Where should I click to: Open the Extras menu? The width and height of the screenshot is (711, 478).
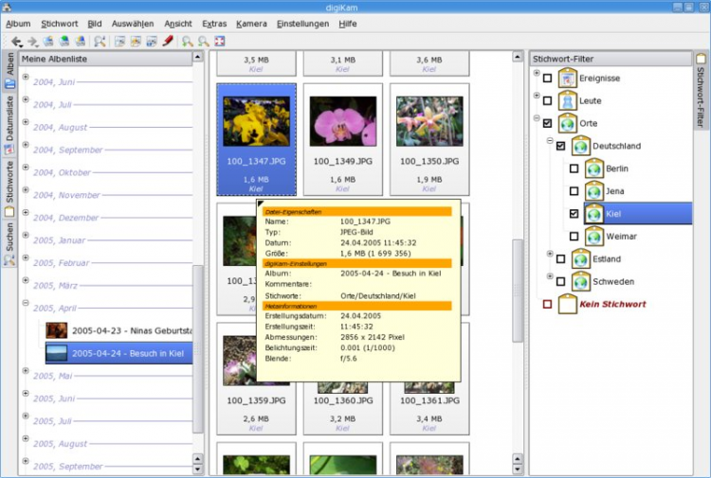coord(214,24)
